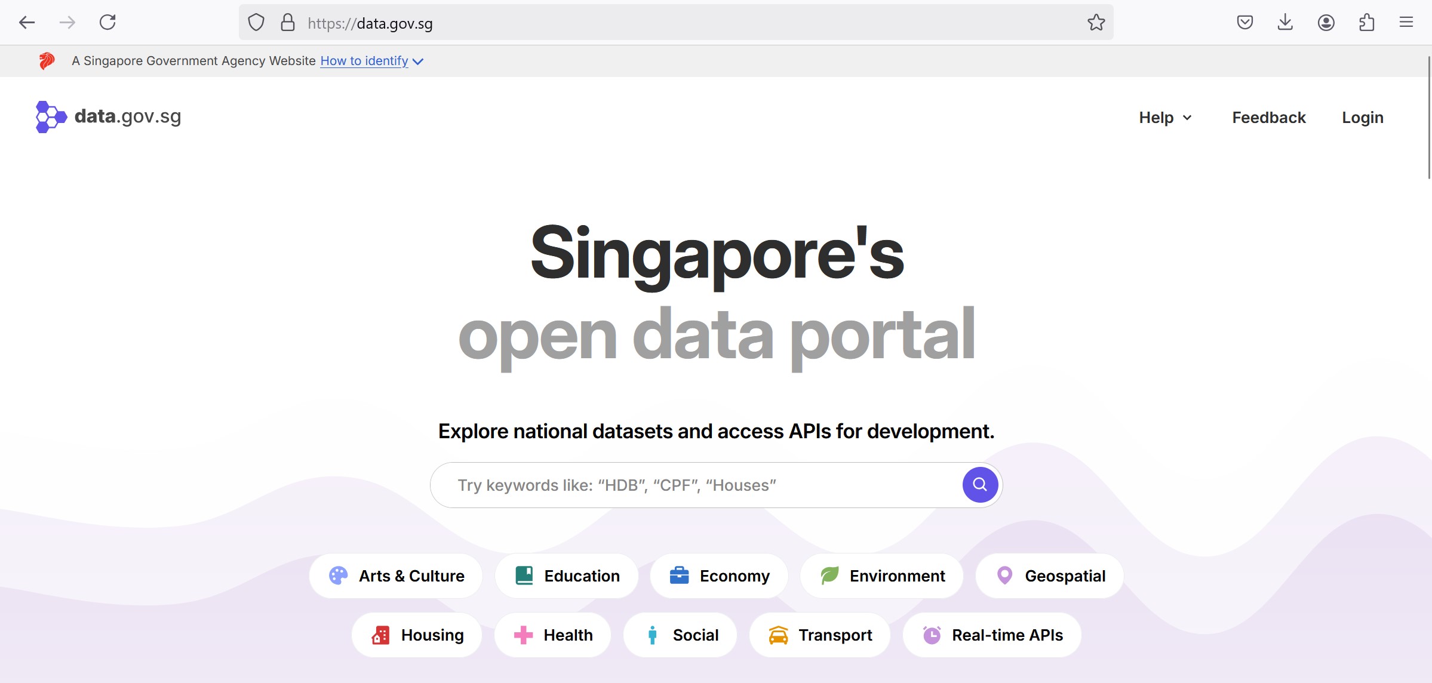Open the Firefox account profile icon
Image resolution: width=1432 pixels, height=683 pixels.
point(1326,23)
